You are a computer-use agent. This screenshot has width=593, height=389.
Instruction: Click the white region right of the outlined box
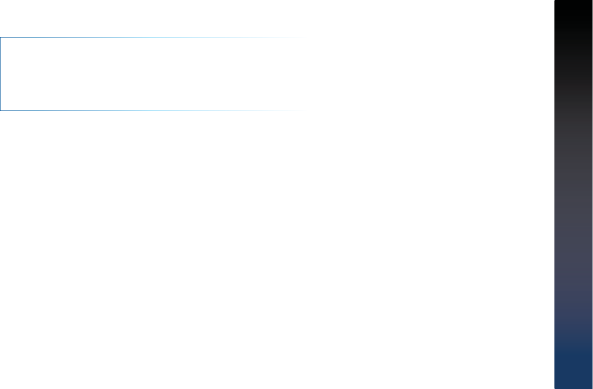pos(427,73)
